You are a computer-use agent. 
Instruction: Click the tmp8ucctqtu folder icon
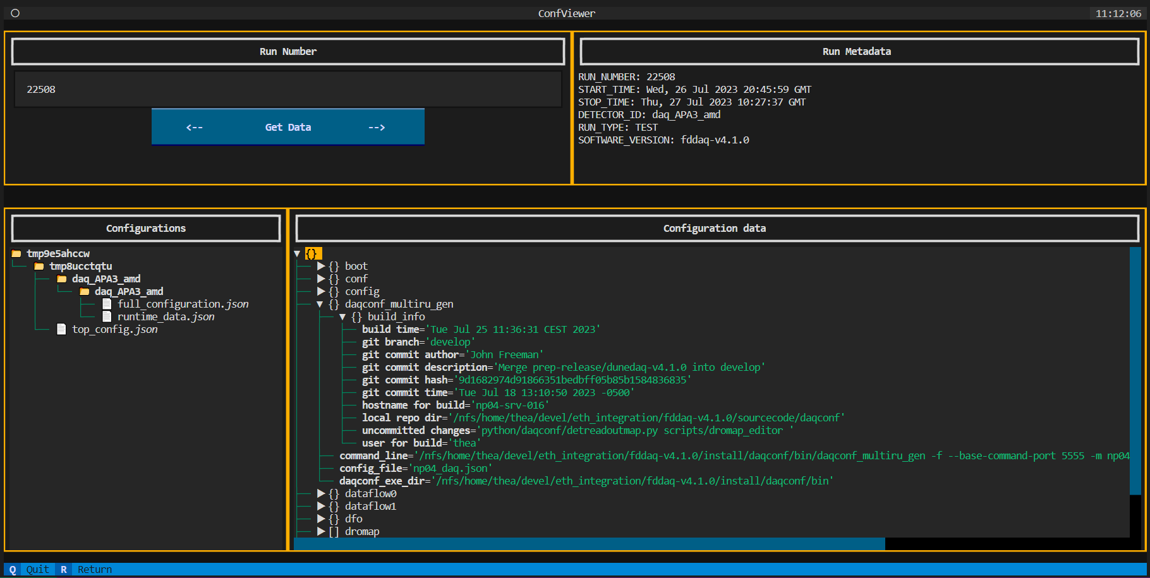(x=39, y=266)
